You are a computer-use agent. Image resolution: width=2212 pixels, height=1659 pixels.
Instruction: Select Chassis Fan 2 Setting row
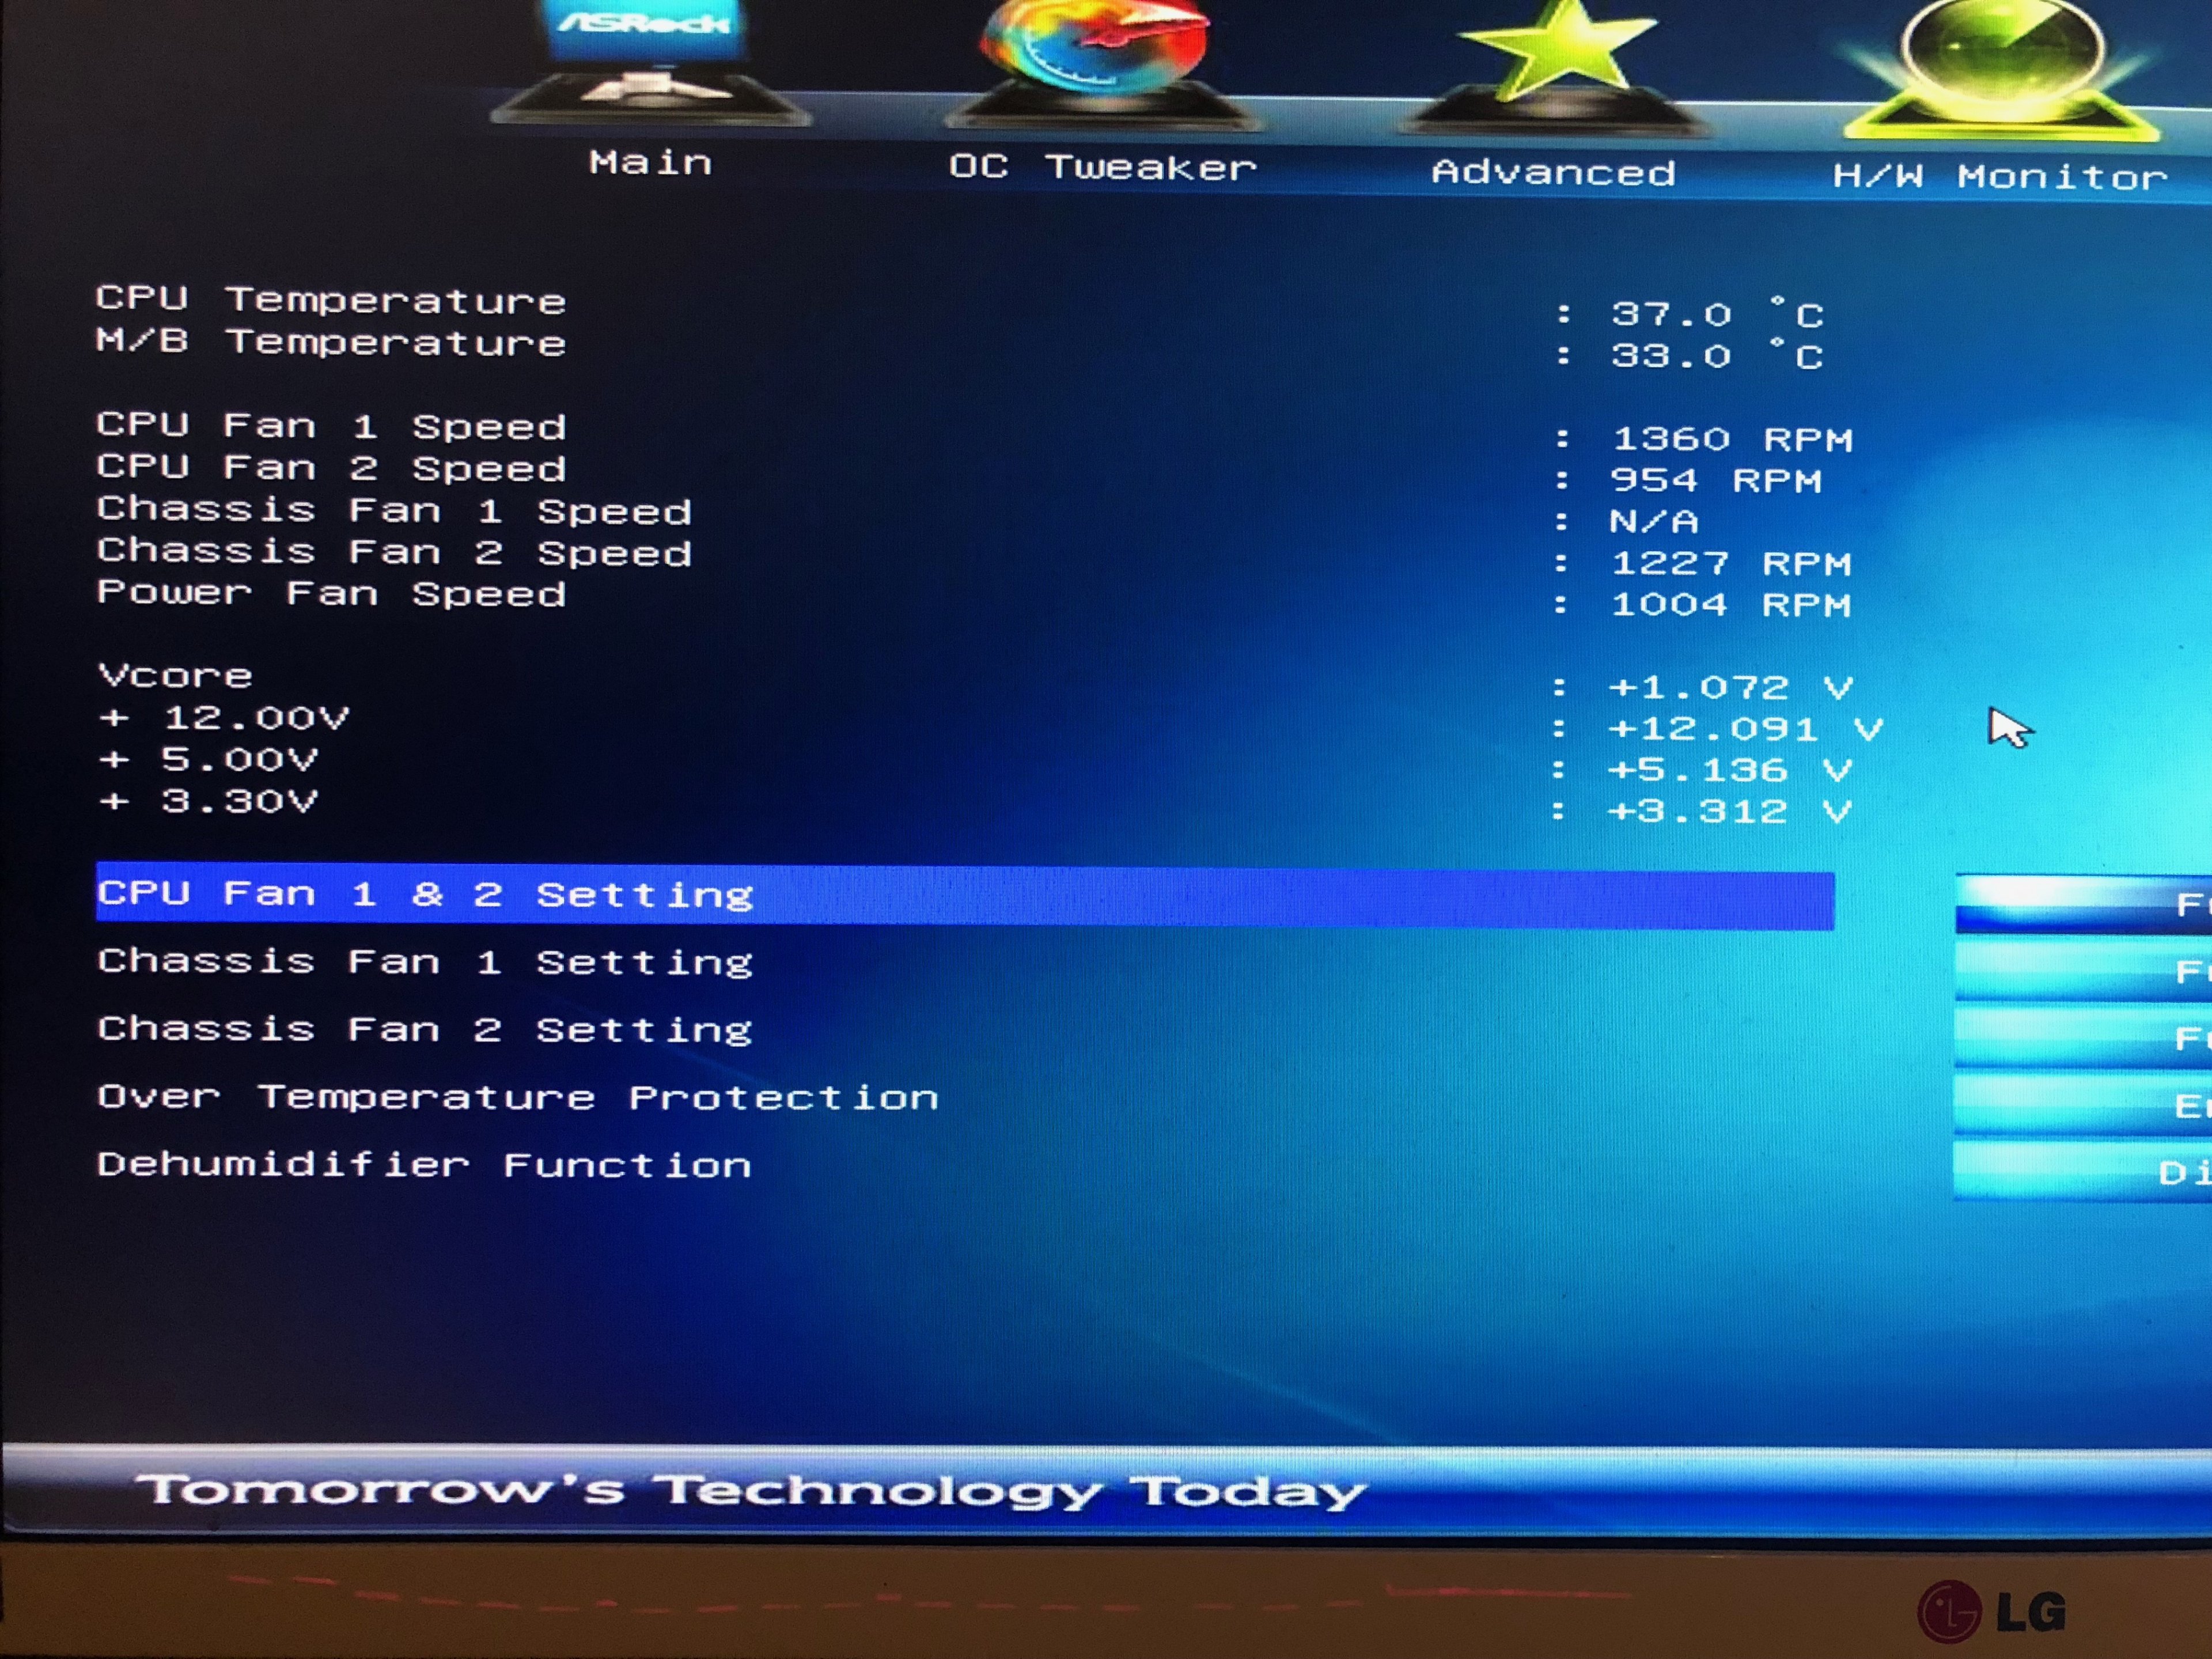coord(425,1029)
